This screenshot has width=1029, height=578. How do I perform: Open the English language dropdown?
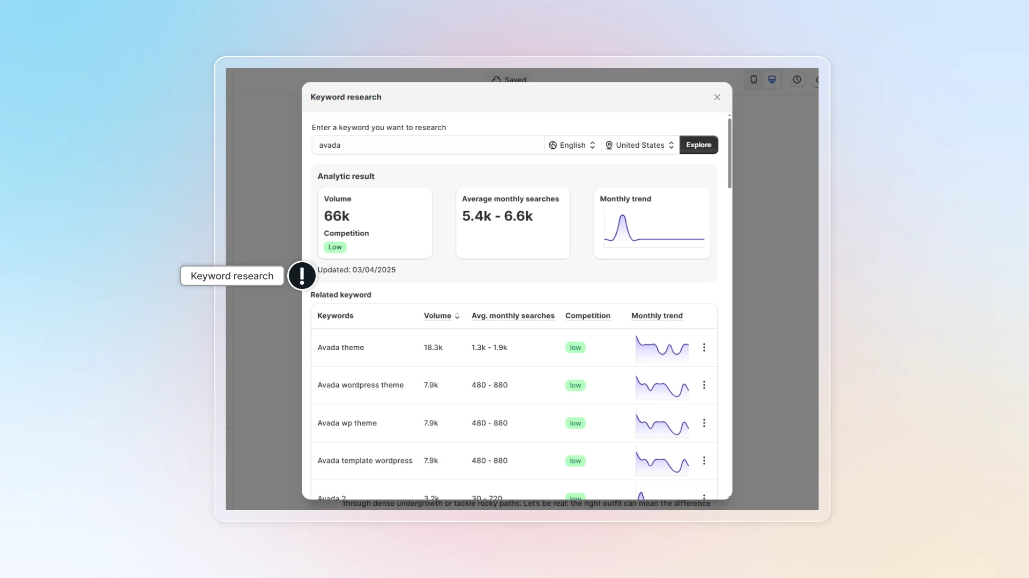click(572, 145)
